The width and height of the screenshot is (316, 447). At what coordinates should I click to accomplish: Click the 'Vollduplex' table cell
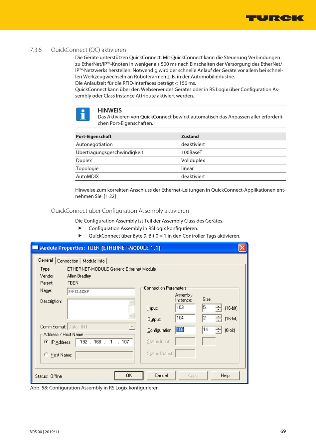[x=193, y=160]
